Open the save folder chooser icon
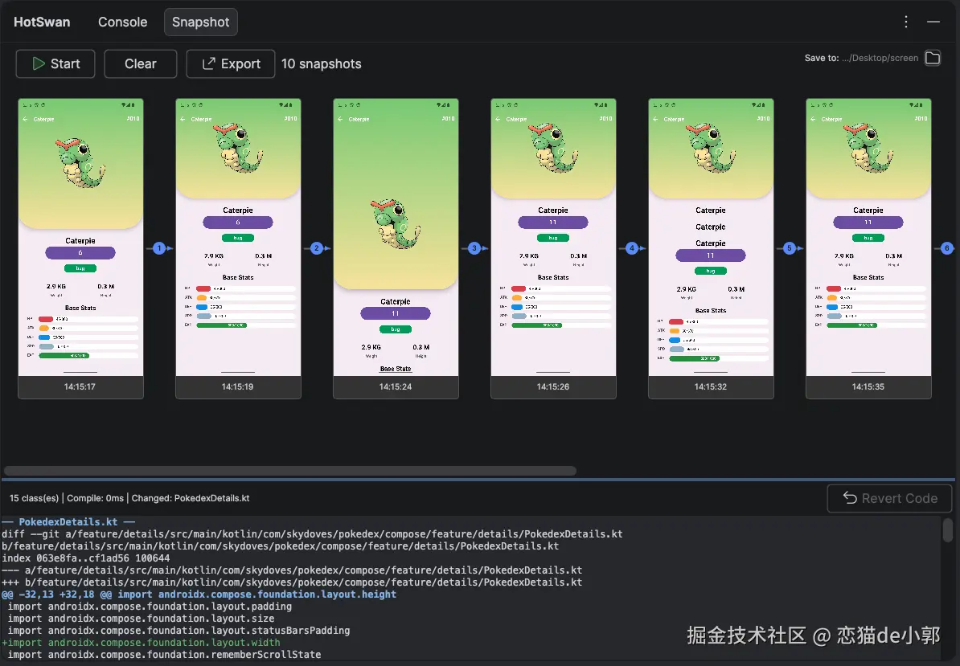Image resolution: width=960 pixels, height=666 pixels. point(933,58)
